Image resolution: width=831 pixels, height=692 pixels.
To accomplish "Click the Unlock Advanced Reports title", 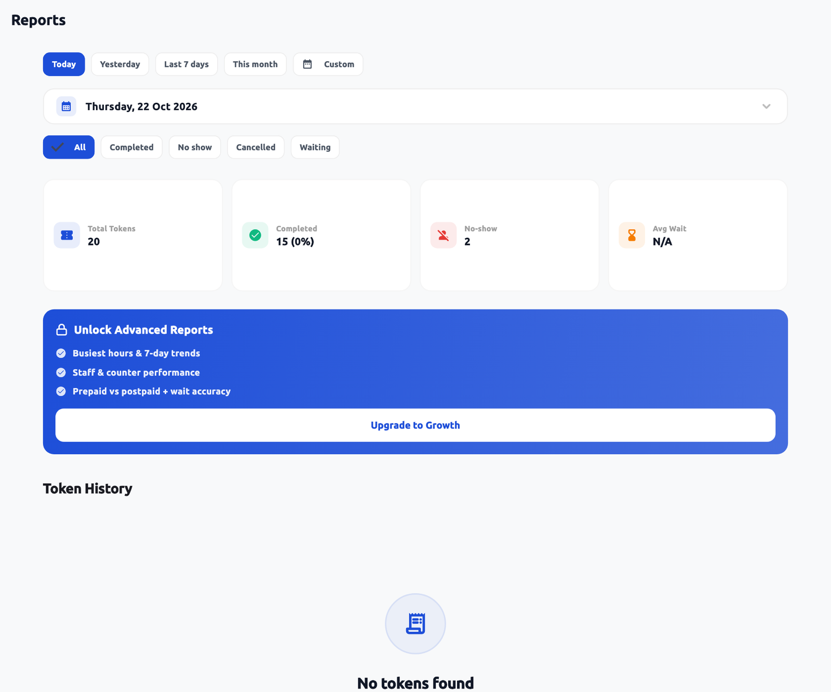I will click(143, 330).
